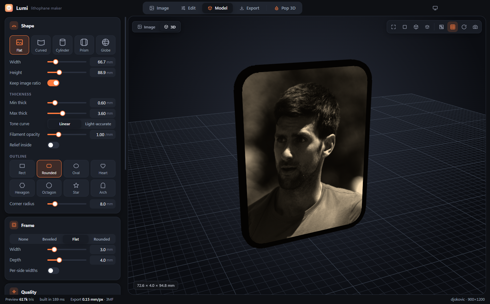Pick the Prism shape
Image resolution: width=490 pixels, height=304 pixels.
pos(84,45)
